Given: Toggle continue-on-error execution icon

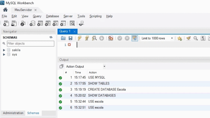Looking at the screenshot, I should pos(111,38).
